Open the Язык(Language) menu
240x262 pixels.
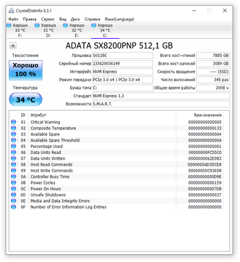[x=119, y=19]
